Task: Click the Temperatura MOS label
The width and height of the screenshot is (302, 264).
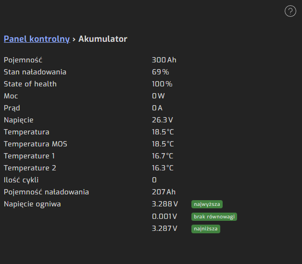Action: click(x=36, y=144)
